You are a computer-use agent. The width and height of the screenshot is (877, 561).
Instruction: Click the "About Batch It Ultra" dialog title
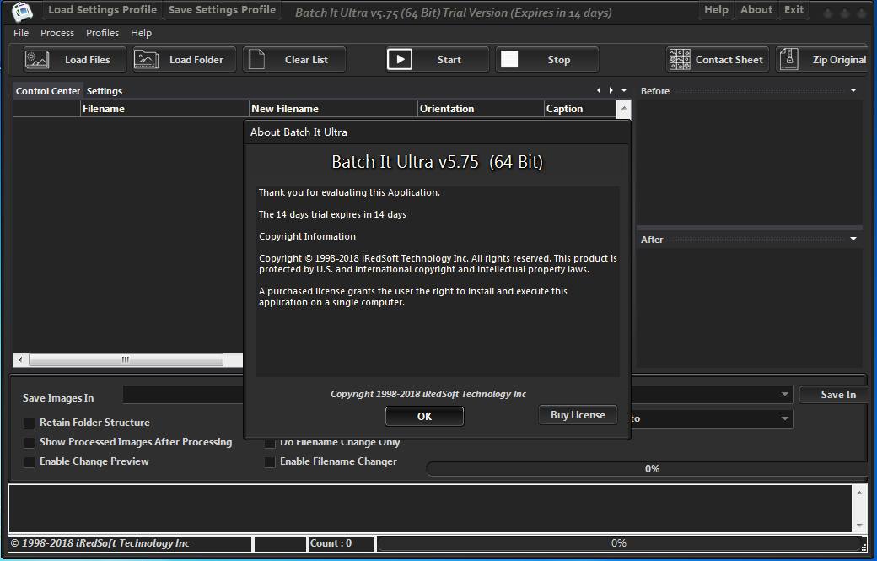point(299,132)
